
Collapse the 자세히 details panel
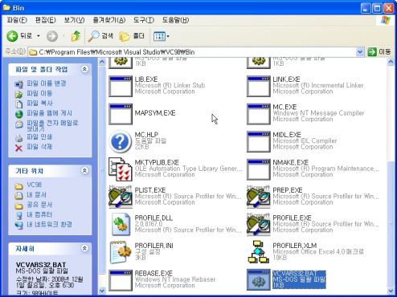[x=84, y=249]
